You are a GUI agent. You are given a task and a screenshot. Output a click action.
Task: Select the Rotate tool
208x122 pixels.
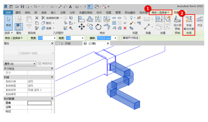tap(98, 27)
